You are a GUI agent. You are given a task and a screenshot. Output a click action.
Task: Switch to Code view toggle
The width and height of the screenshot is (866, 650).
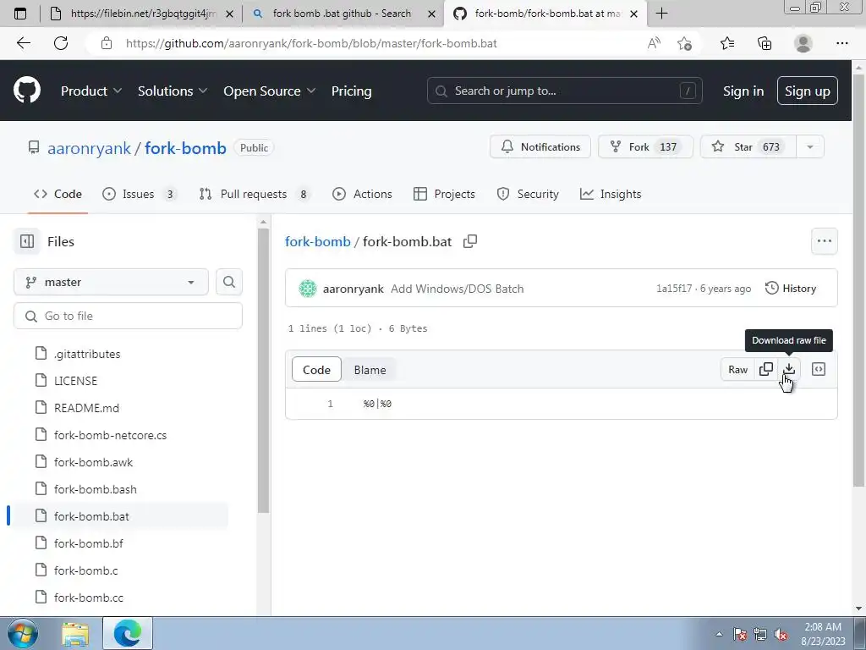316,370
